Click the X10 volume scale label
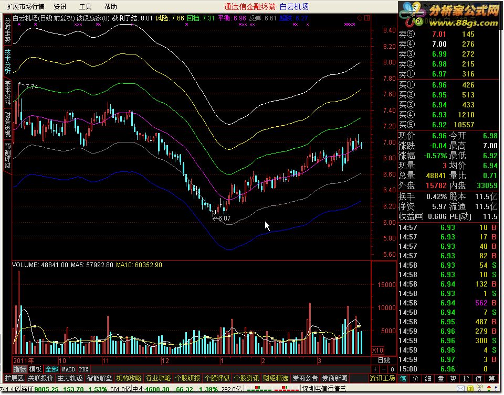This screenshot has width=504, height=395. pyautogui.click(x=377, y=350)
